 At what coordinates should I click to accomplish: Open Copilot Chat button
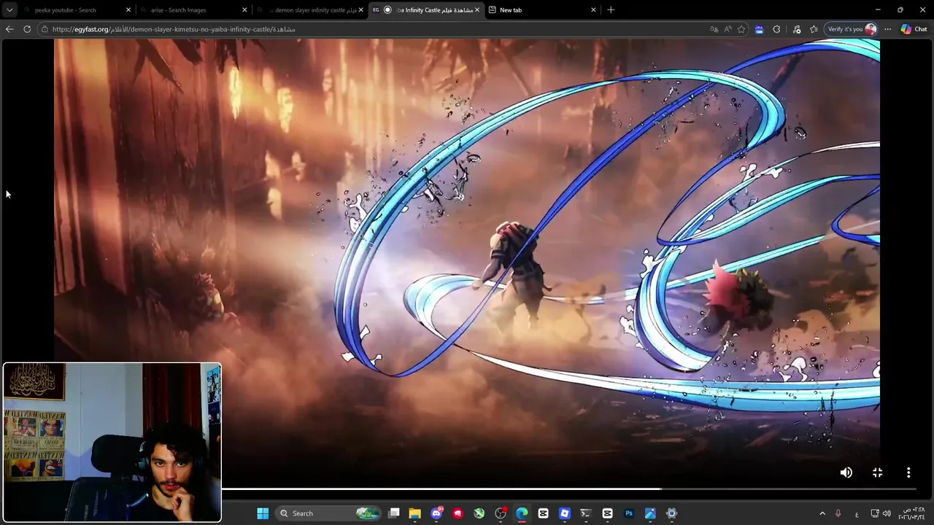(x=914, y=29)
